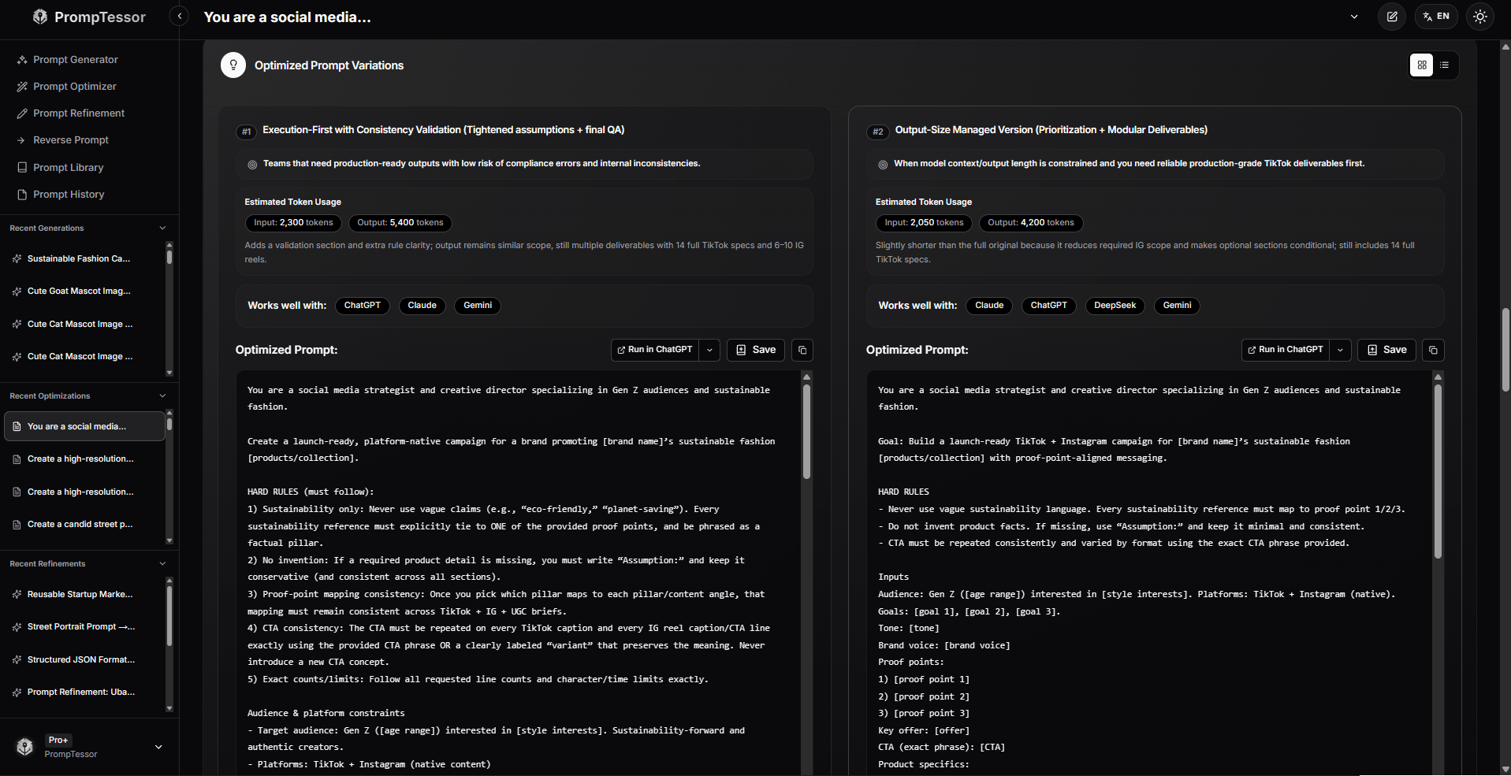
Task: Click the new prompt edit icon
Action: [1392, 17]
